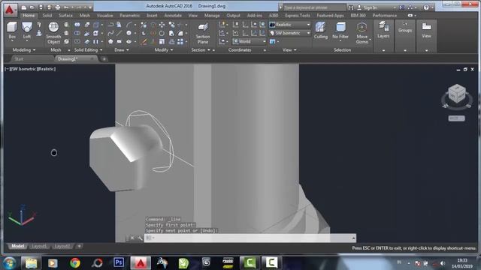Image resolution: width=481 pixels, height=270 pixels.
Task: Open the viewport controls [-] label
Action: pos(7,69)
